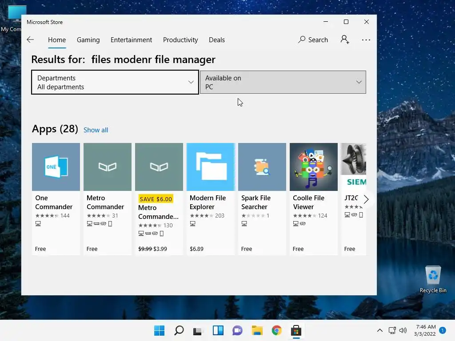Image resolution: width=455 pixels, height=341 pixels.
Task: Click the SAVE $6.00 badge
Action: pos(156,199)
